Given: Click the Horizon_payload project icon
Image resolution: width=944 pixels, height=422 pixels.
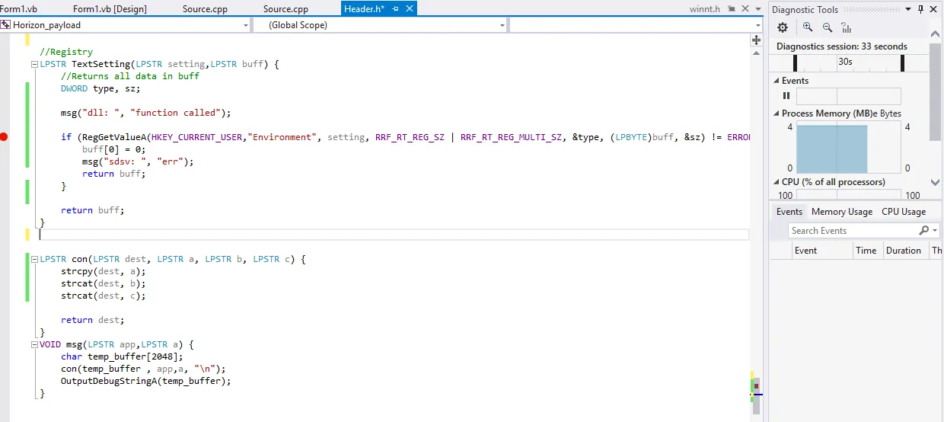Looking at the screenshot, I should tap(6, 25).
